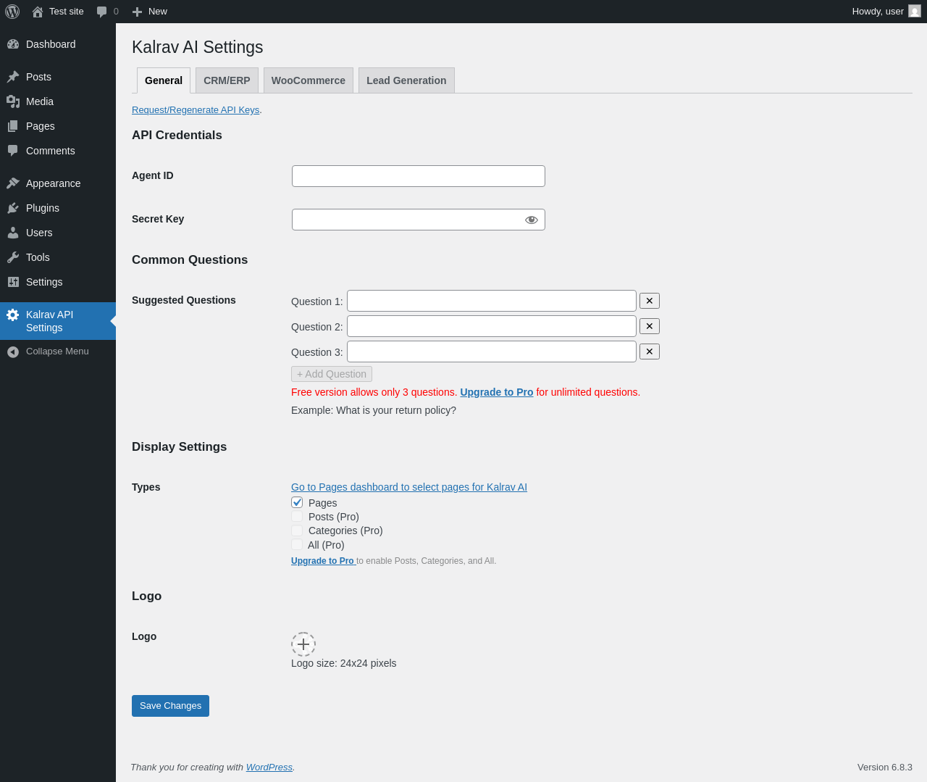
Task: Open Plugins from the sidebar
Action: click(x=42, y=208)
